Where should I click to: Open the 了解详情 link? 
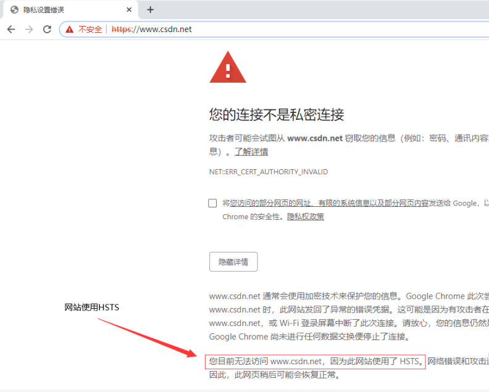pos(251,152)
